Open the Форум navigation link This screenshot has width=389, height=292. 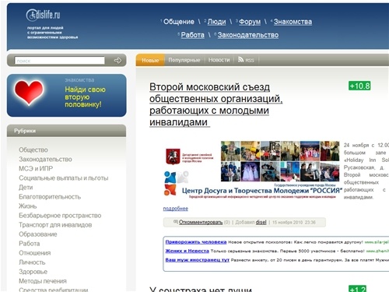[x=250, y=22]
